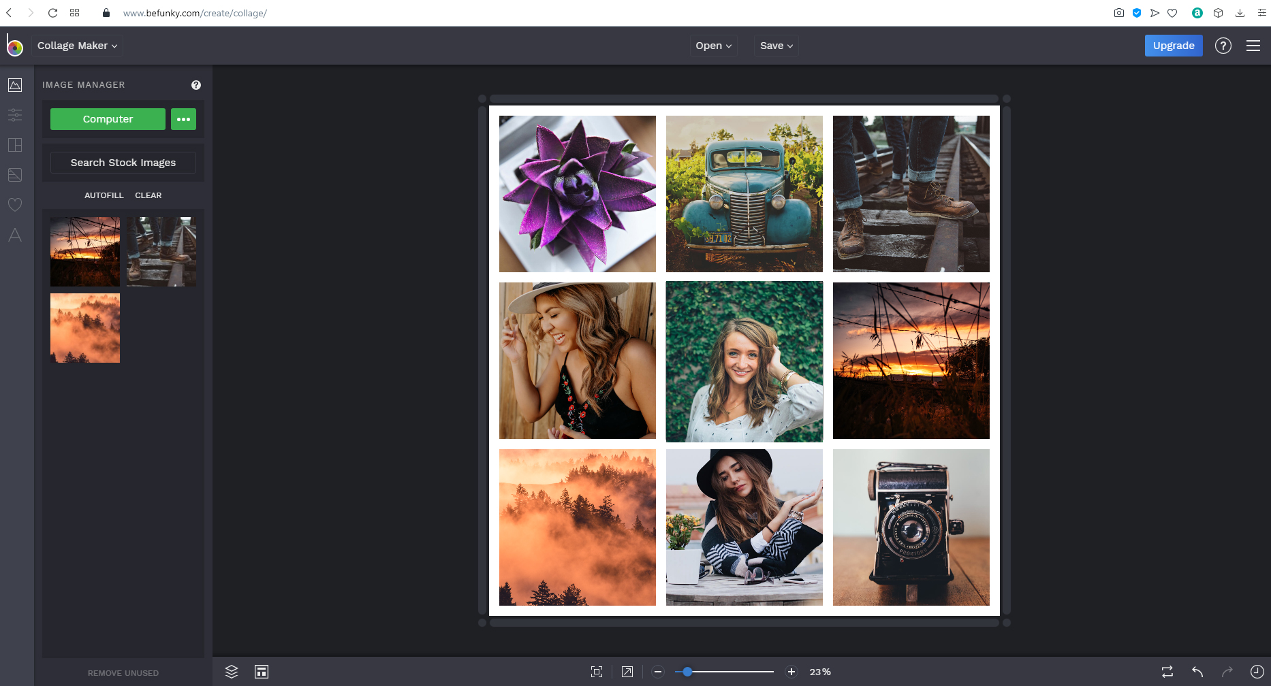Select the vintage camera collage cell
The image size is (1271, 686).
pos(911,527)
